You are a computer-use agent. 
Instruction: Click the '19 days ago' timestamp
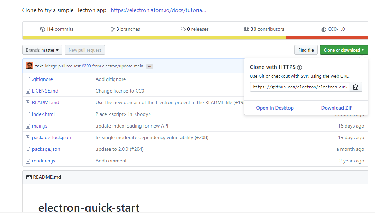(351, 138)
